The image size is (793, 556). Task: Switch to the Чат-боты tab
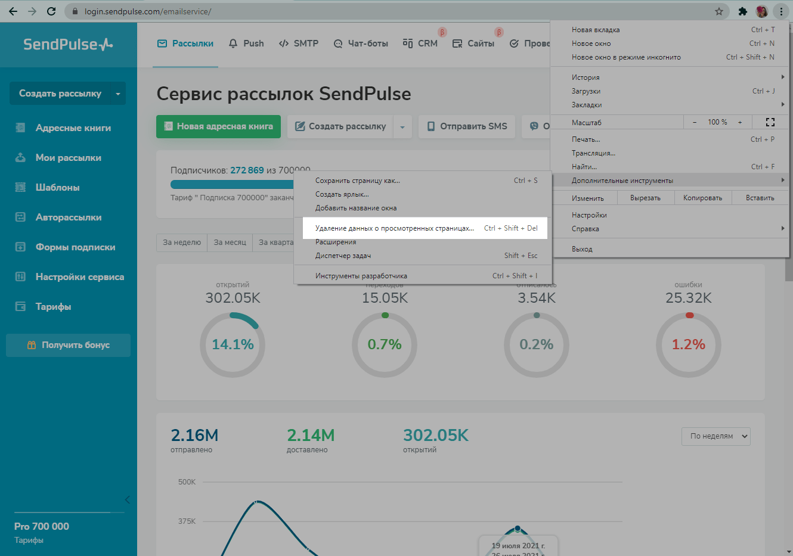361,44
